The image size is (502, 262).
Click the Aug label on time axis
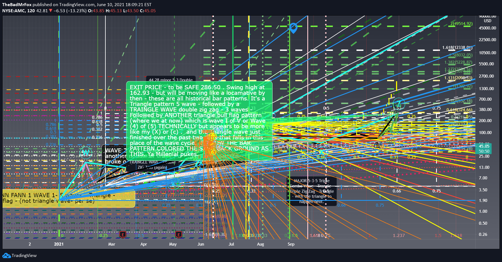260,244
